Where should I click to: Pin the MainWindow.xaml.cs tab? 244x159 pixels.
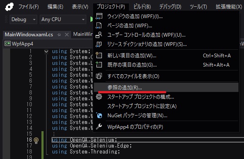tap(59, 35)
